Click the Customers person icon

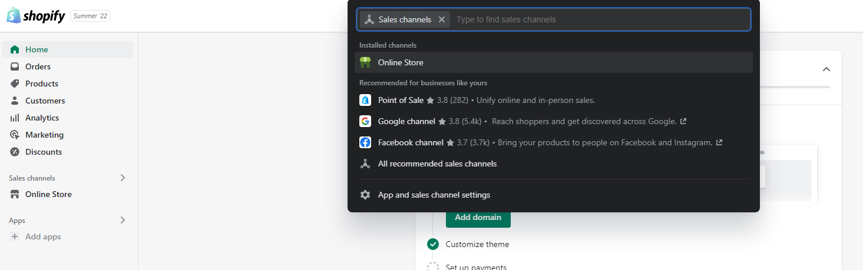(15, 101)
